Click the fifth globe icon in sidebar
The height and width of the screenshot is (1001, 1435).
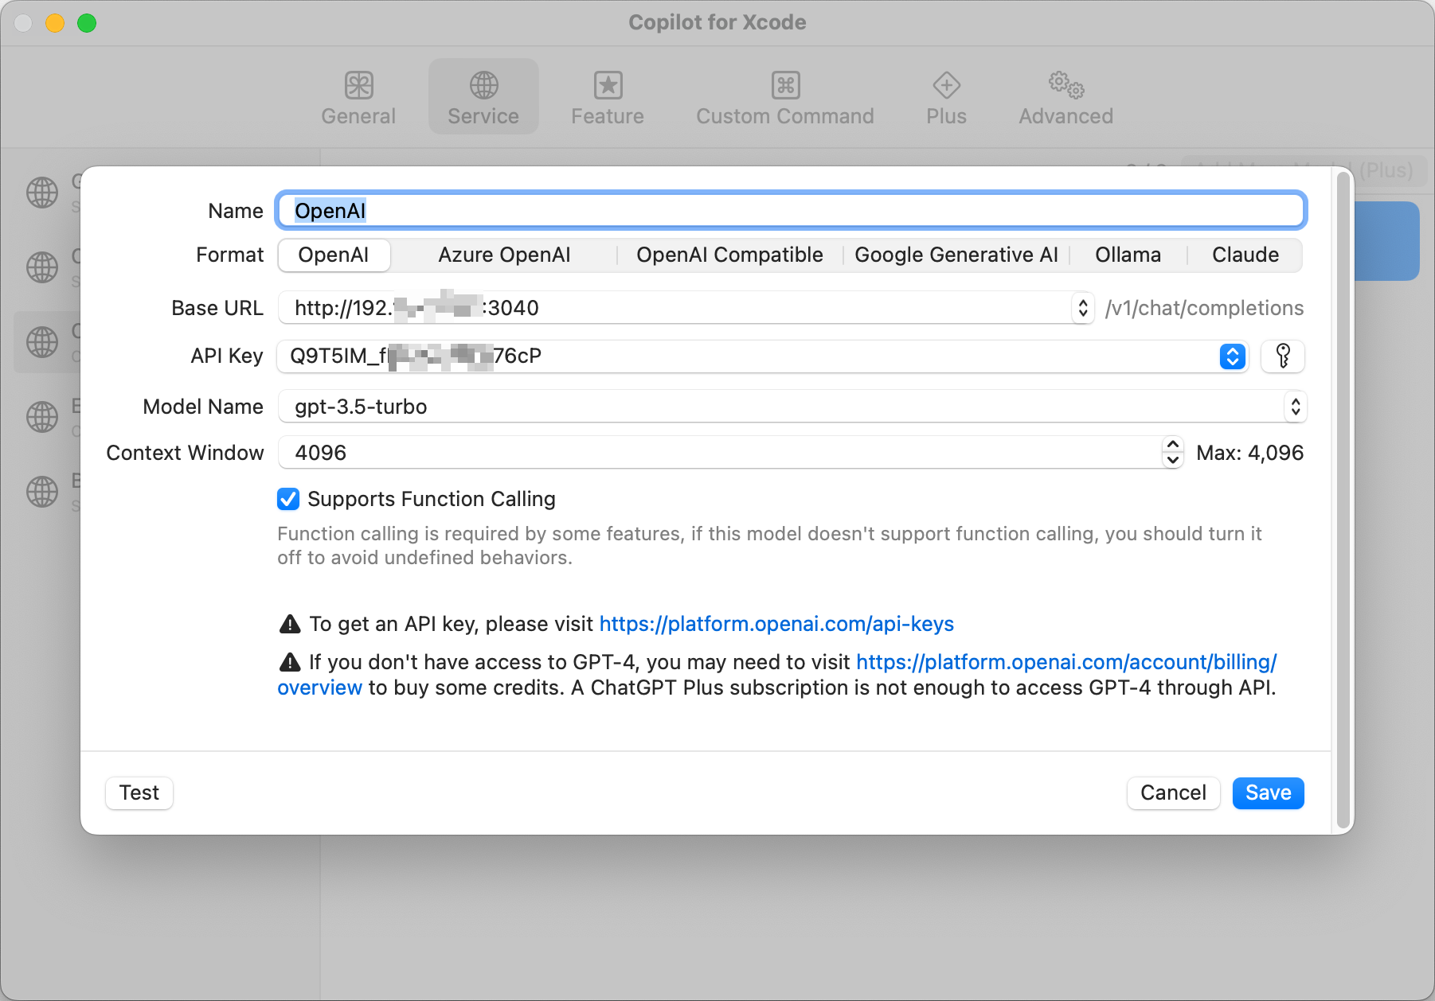(x=42, y=492)
